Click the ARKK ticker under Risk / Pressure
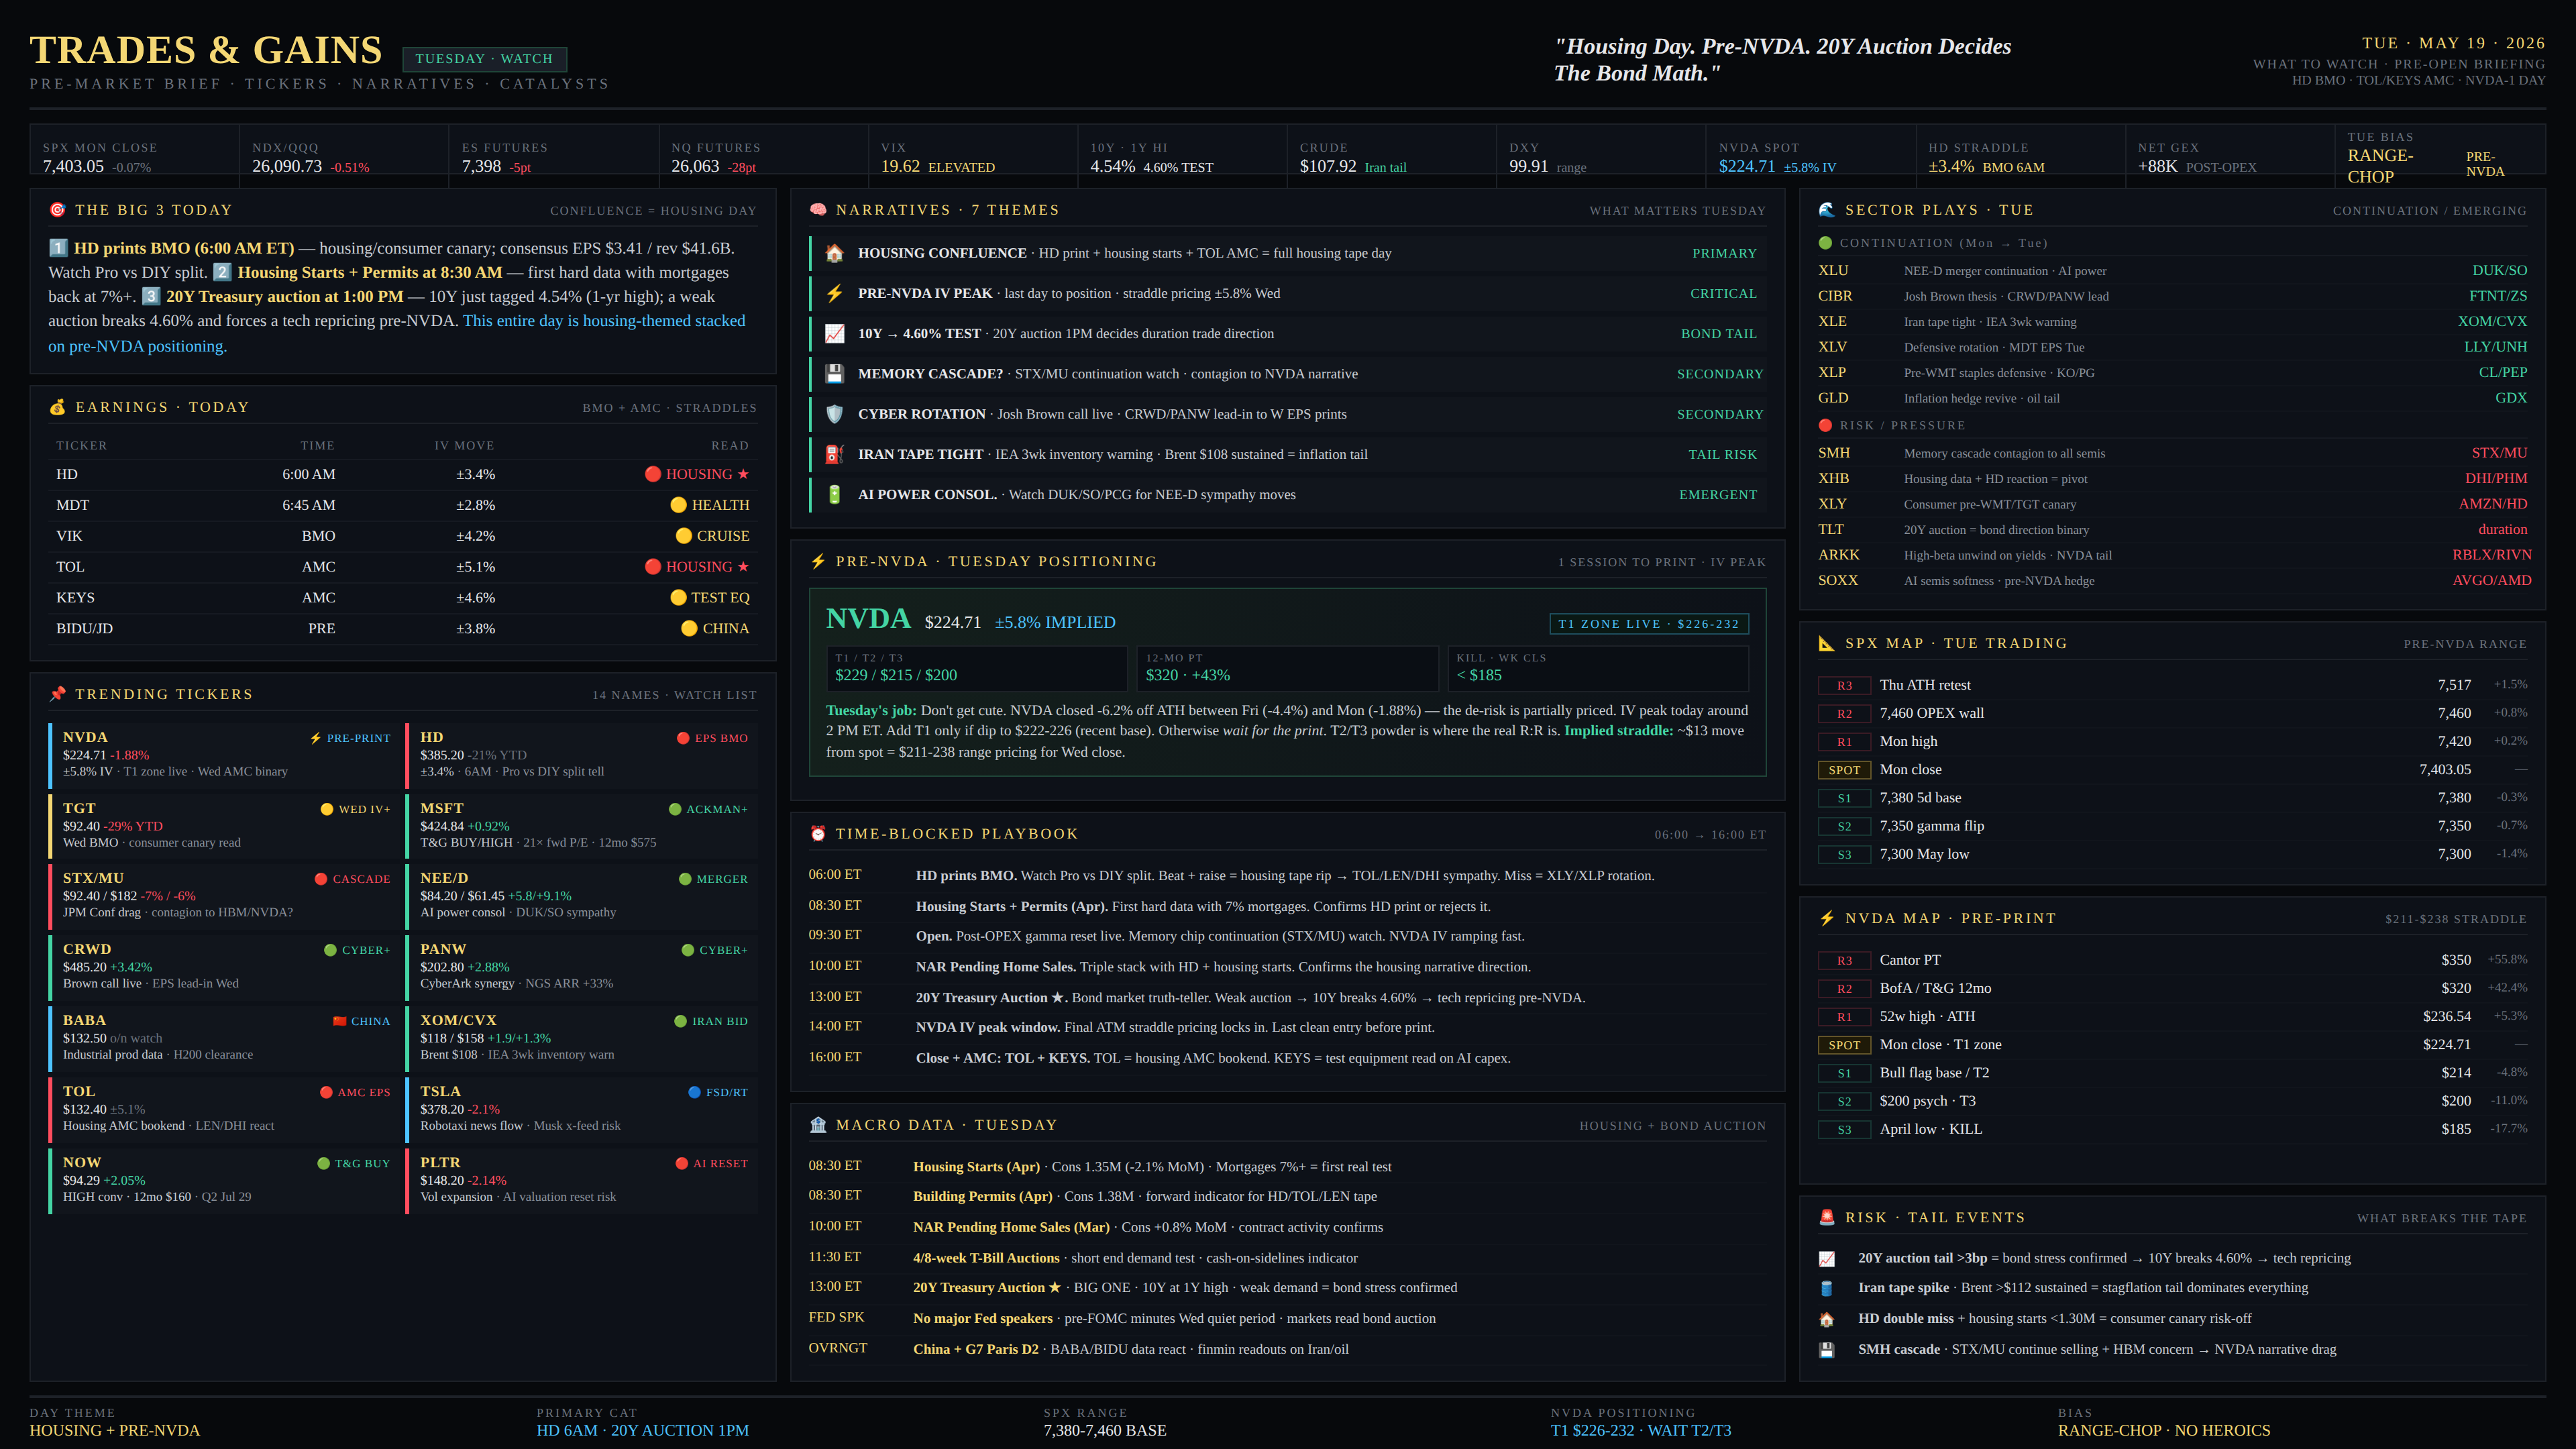The image size is (2576, 1449). [1839, 555]
